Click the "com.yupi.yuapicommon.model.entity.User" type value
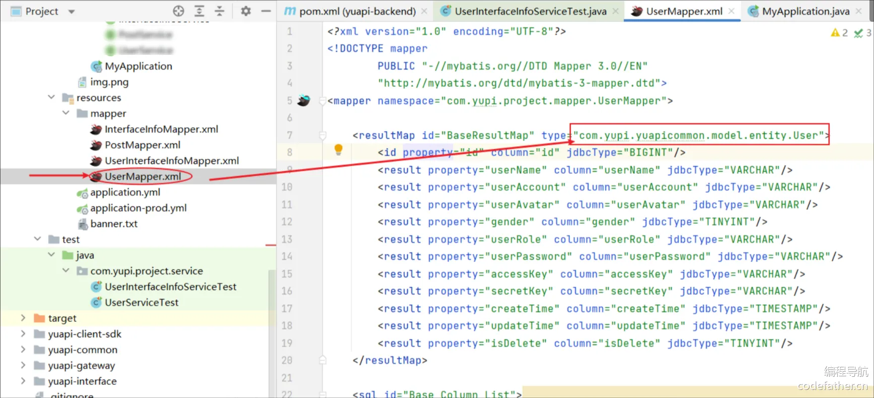This screenshot has height=398, width=874. coord(699,135)
